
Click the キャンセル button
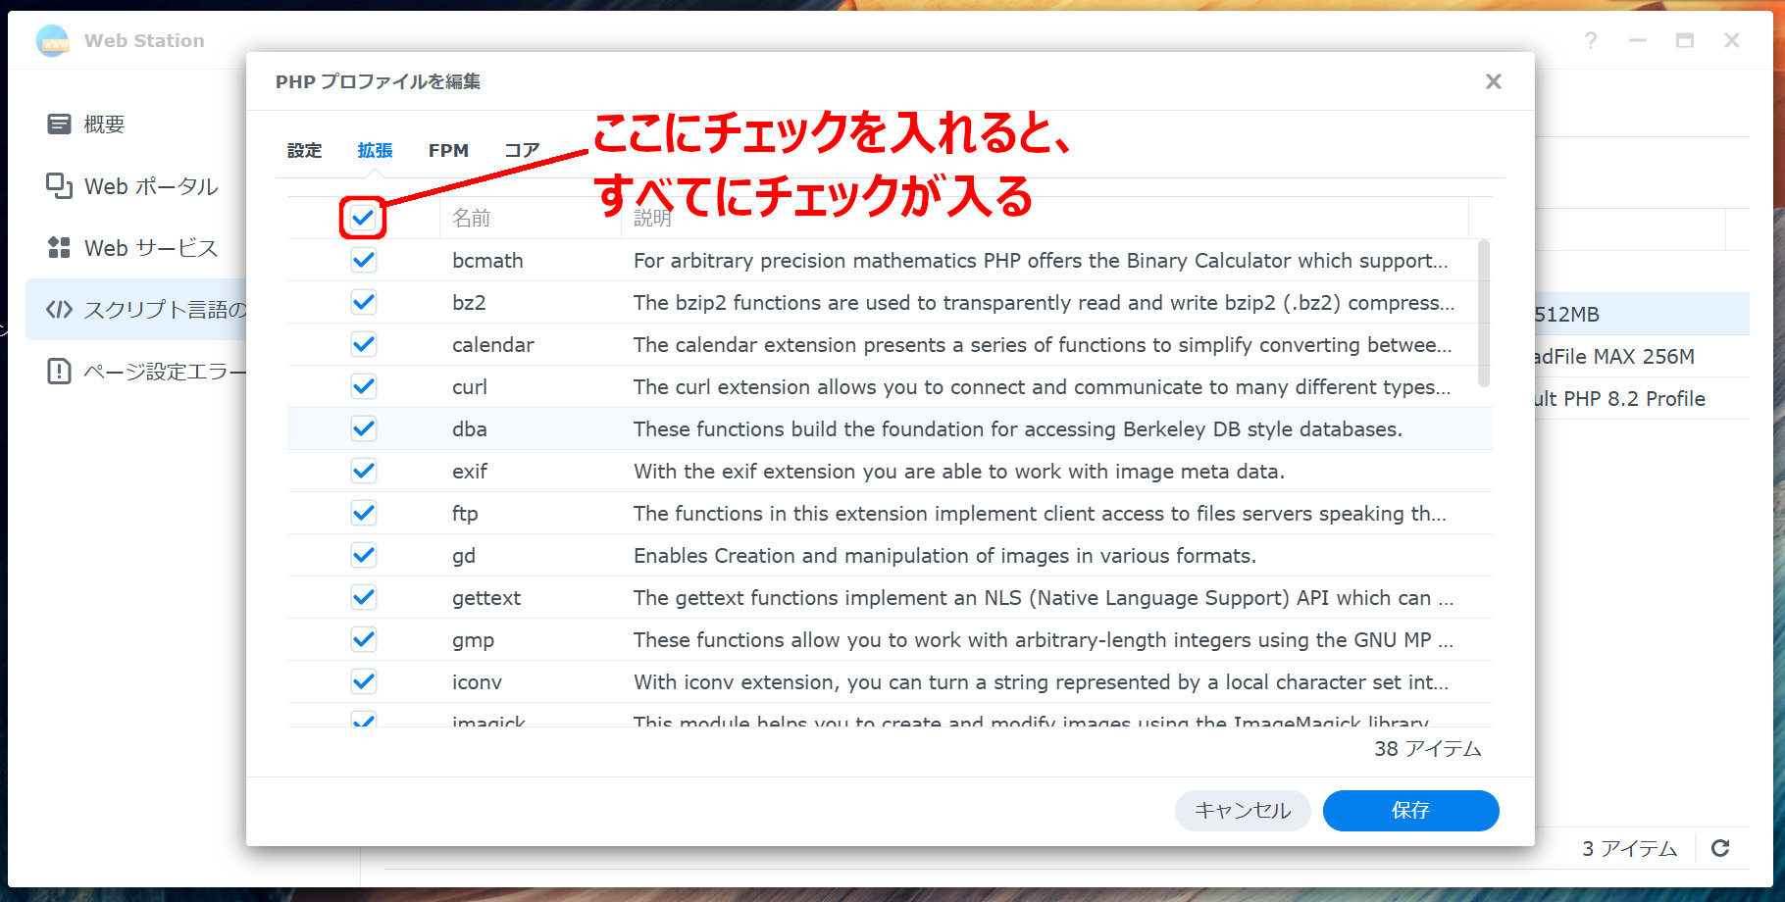point(1242,811)
